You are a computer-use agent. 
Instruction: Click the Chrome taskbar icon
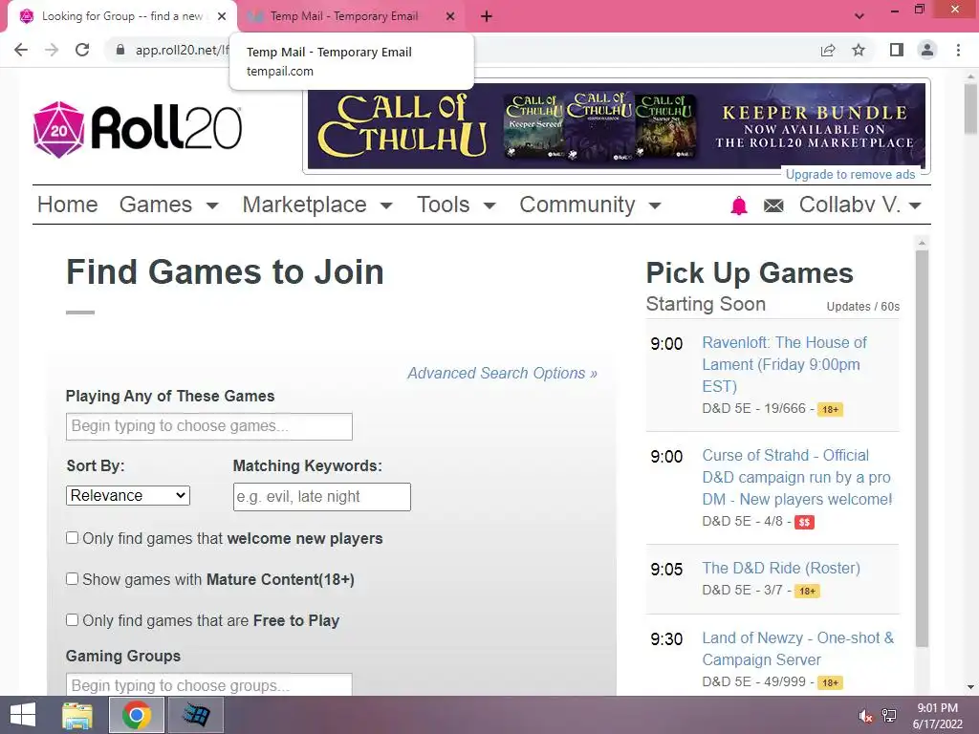coord(137,715)
